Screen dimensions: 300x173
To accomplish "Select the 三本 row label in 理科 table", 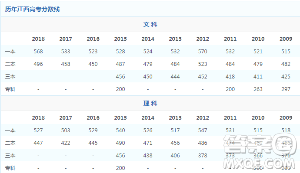I will pos(10,156).
